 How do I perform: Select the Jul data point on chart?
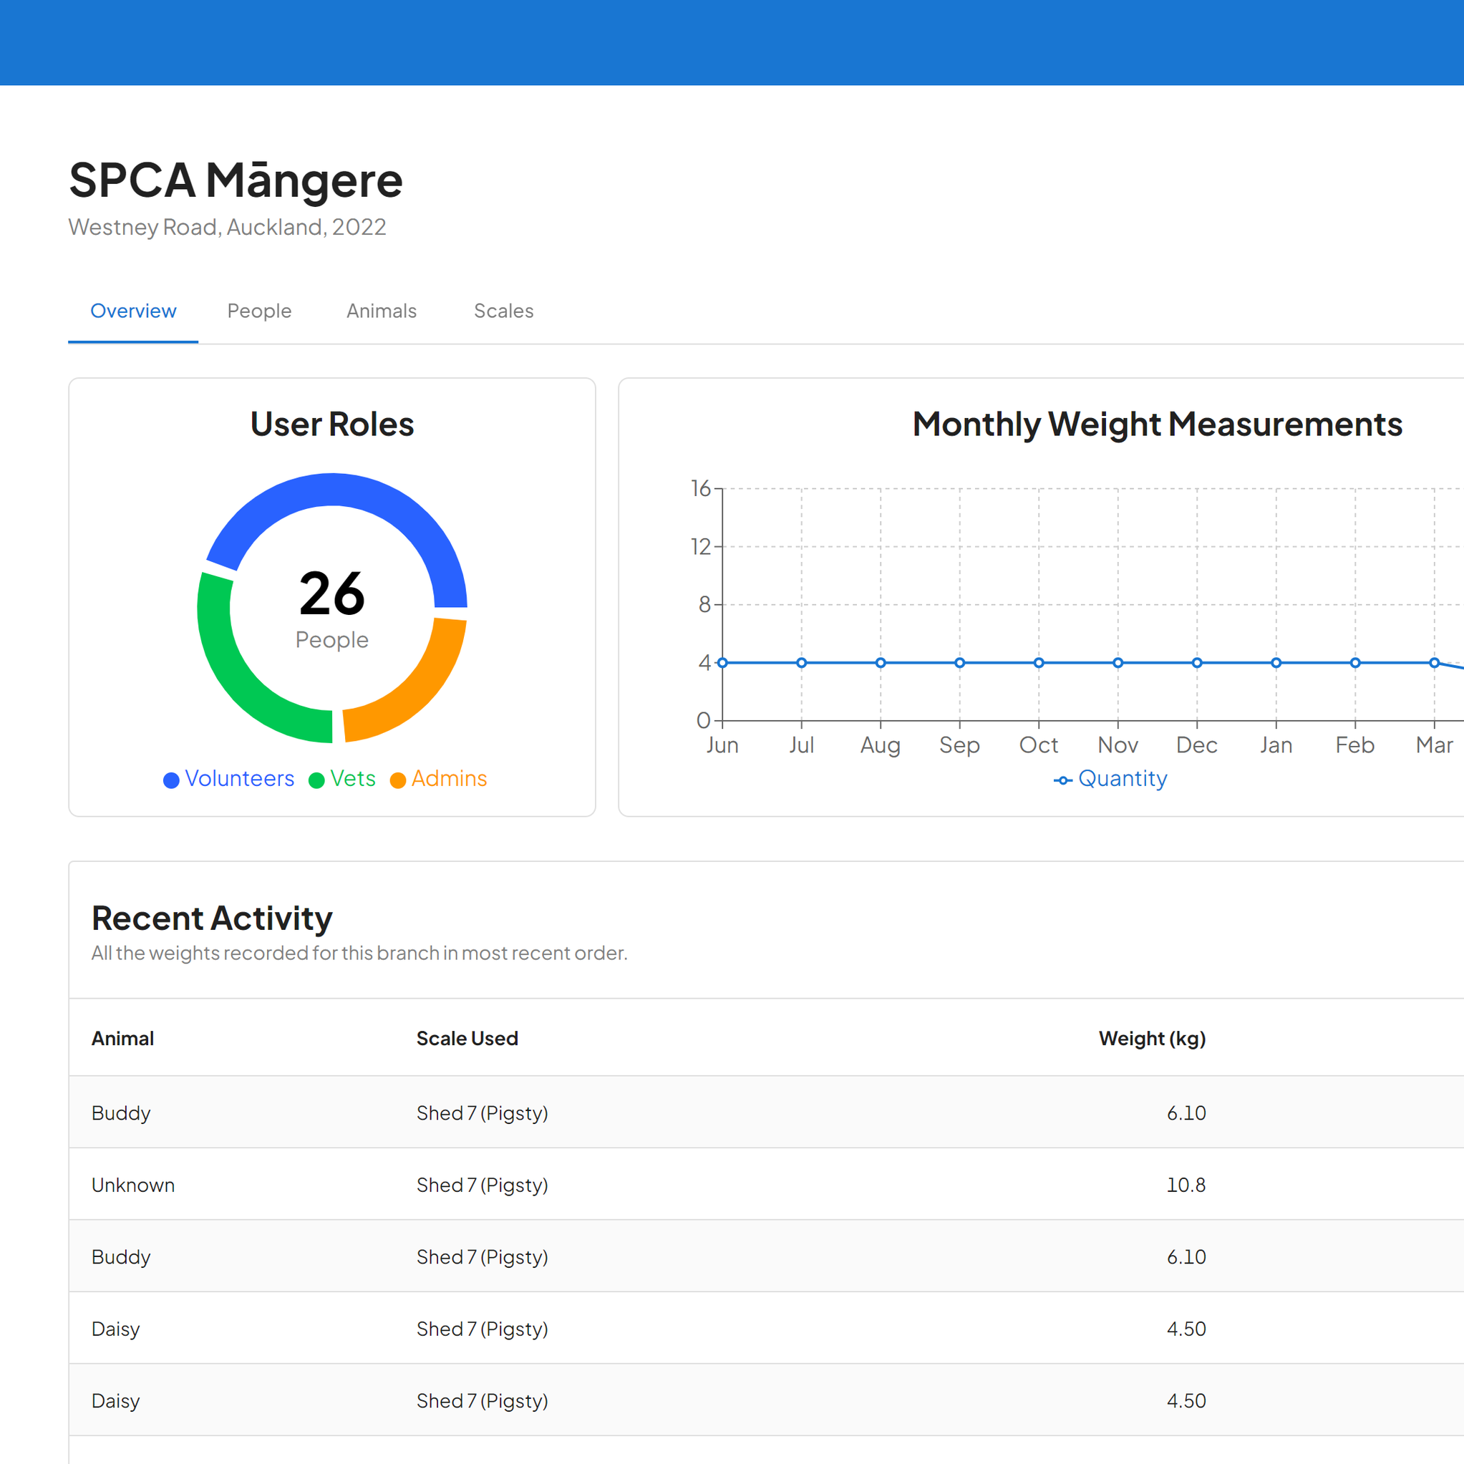[801, 663]
